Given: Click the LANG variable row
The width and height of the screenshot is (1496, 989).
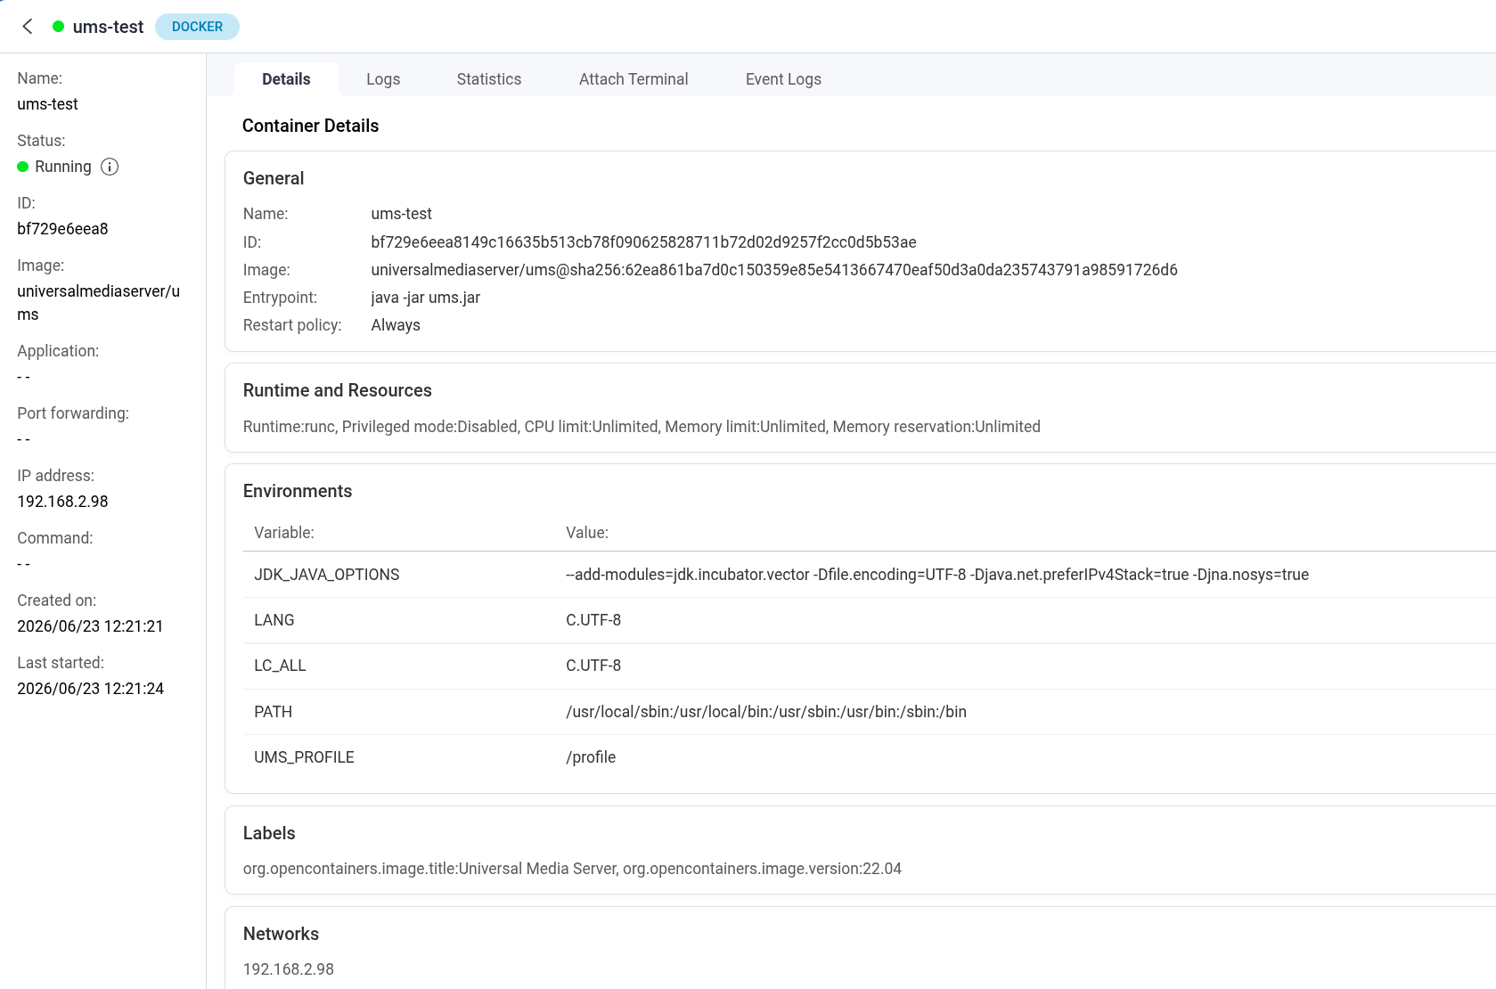Looking at the screenshot, I should [869, 620].
